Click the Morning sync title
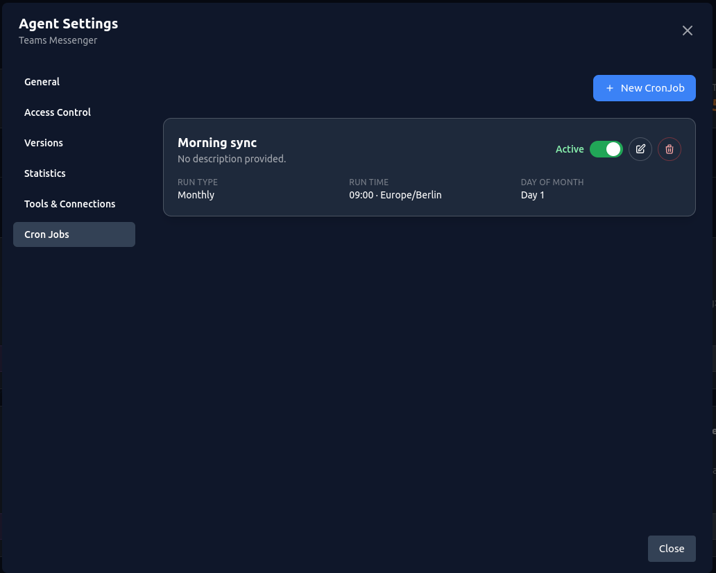Image resolution: width=716 pixels, height=573 pixels. [x=217, y=143]
